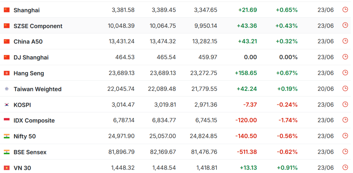The height and width of the screenshot is (173, 353).
Task: Click the clock icon in Hang Seng row
Action: point(345,73)
